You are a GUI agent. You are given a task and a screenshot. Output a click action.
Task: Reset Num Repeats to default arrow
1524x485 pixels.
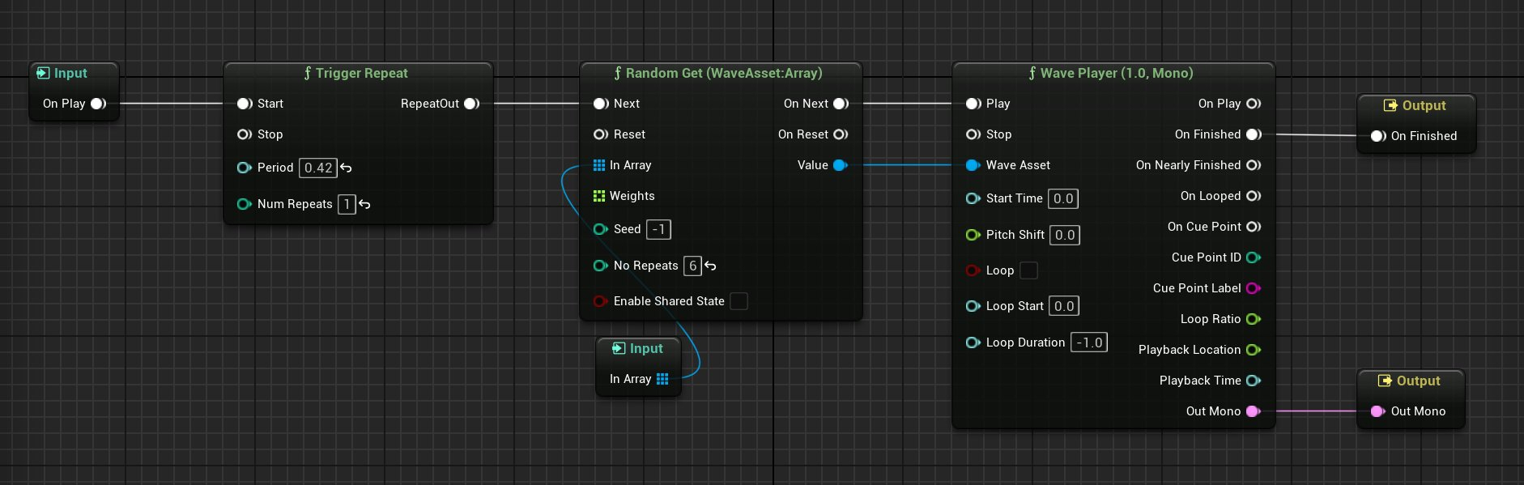click(364, 204)
